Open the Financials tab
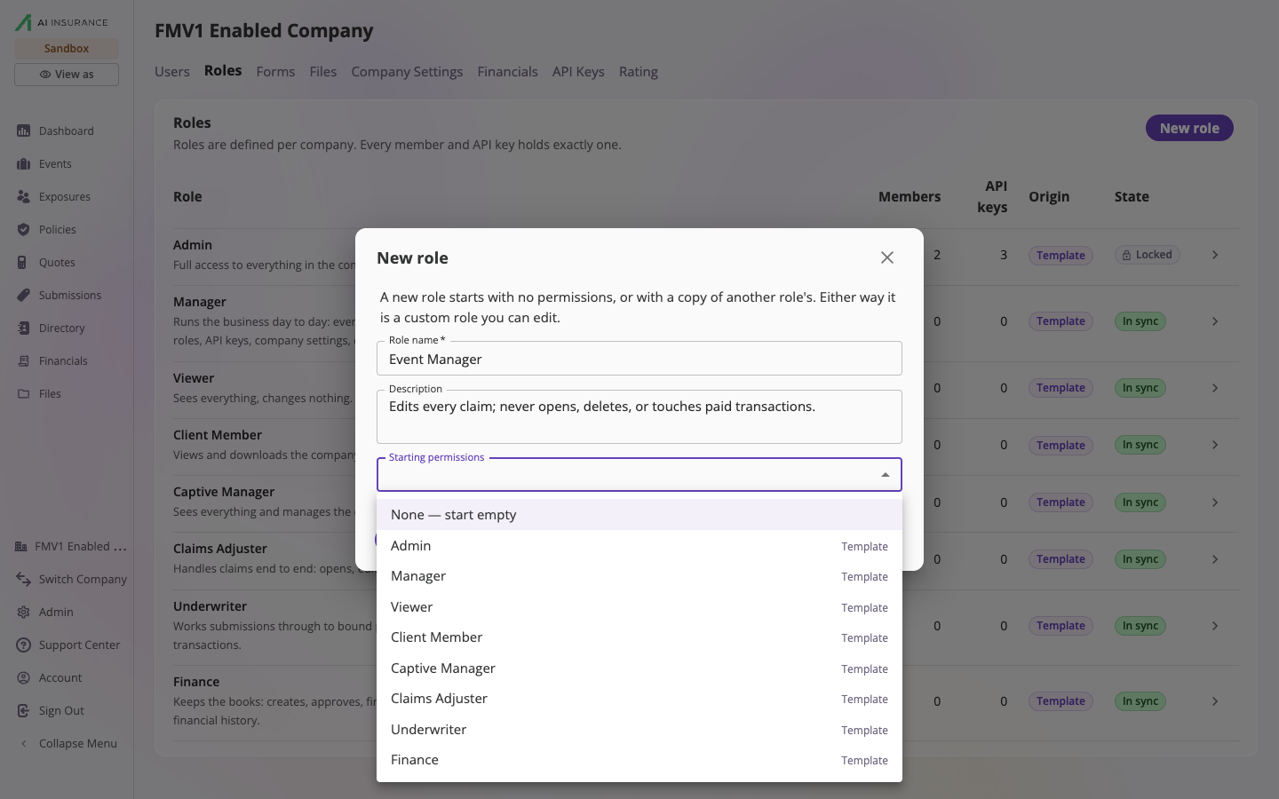Viewport: 1279px width, 799px height. pyautogui.click(x=507, y=72)
